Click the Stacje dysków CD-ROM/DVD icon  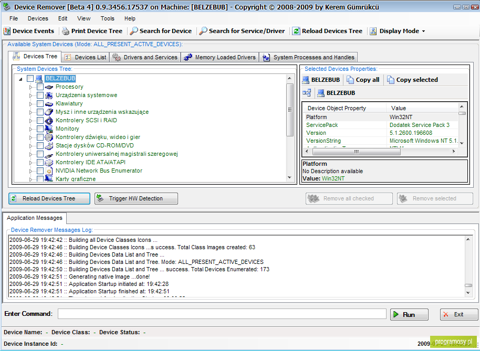49,145
